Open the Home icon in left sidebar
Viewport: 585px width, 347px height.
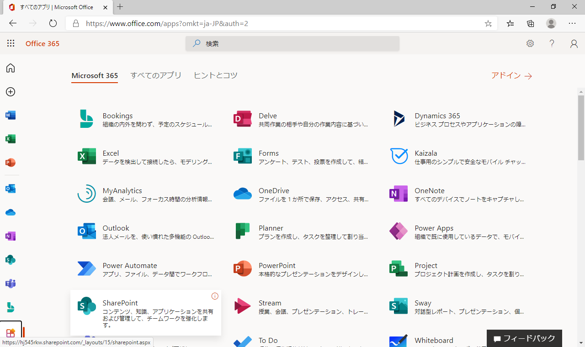pos(11,68)
